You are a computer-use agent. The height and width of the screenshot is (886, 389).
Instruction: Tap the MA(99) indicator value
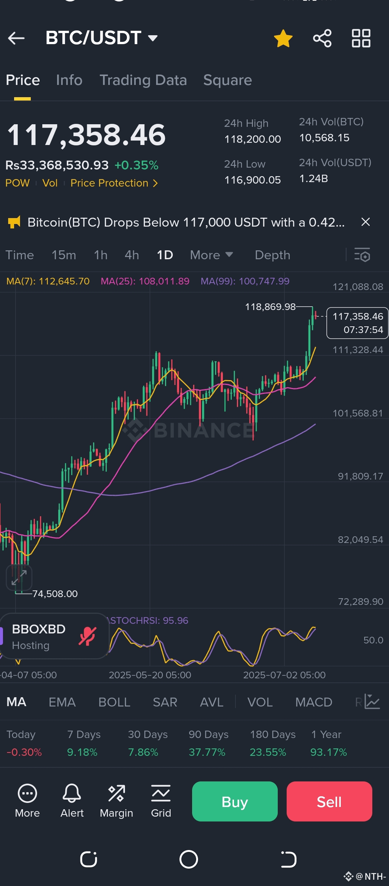pyautogui.click(x=245, y=281)
